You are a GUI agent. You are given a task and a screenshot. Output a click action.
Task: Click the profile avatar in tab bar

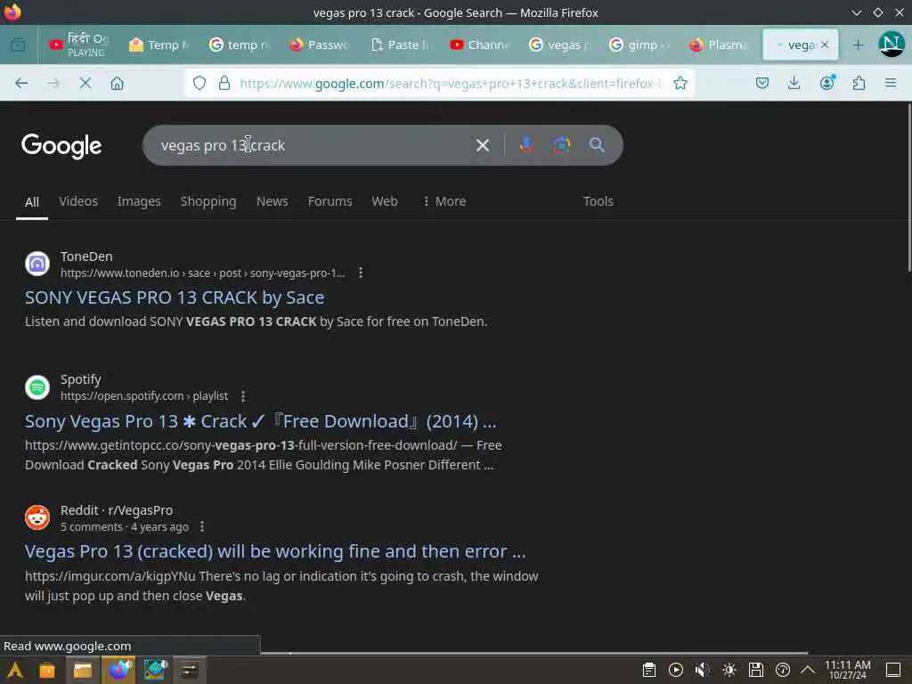pyautogui.click(x=891, y=45)
